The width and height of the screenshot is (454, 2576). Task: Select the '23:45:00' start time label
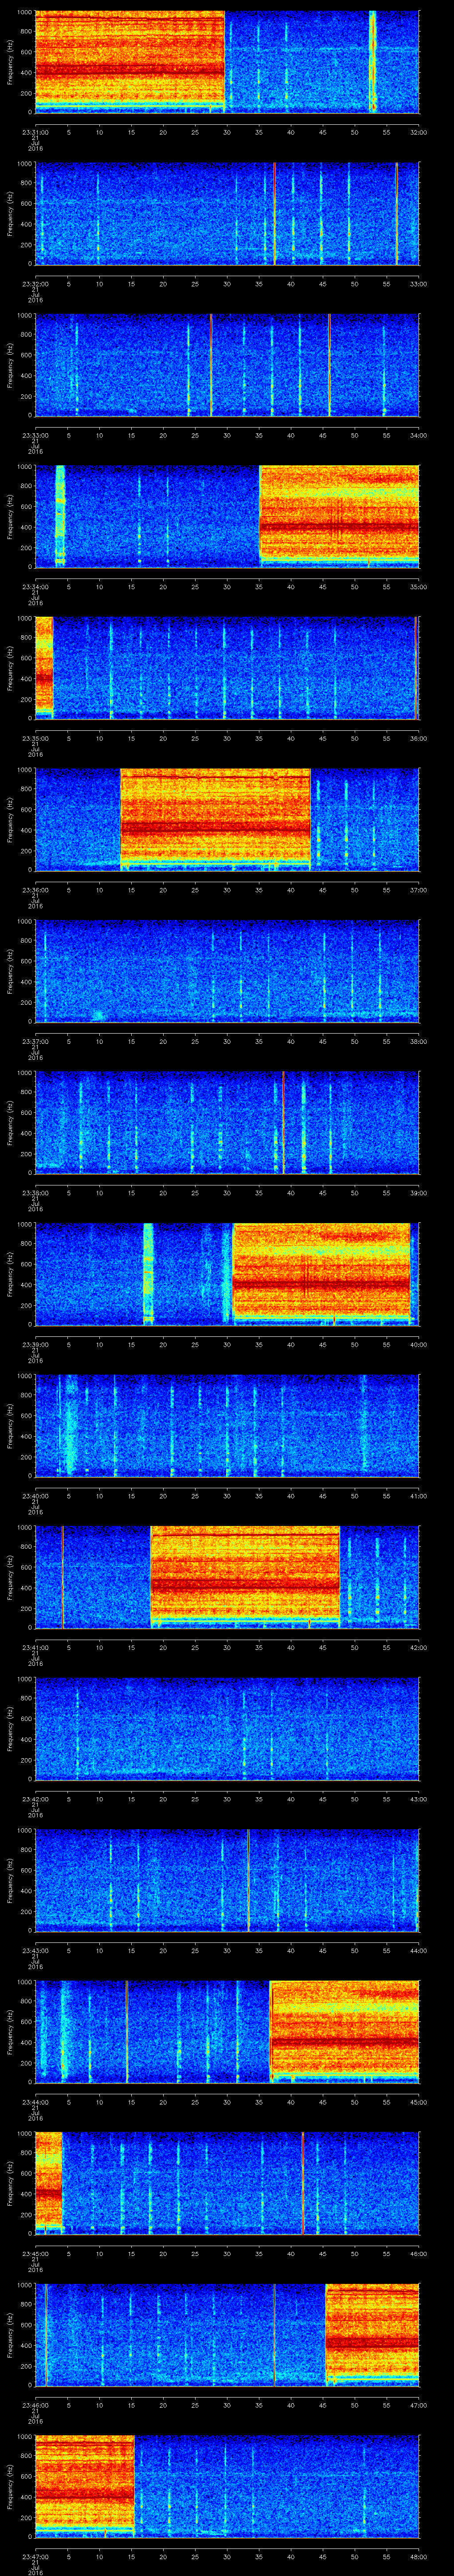[35, 2252]
